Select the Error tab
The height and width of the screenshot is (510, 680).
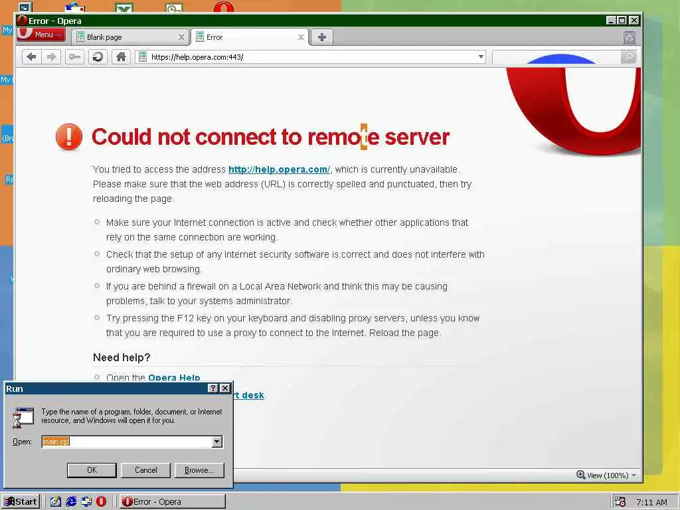coord(250,37)
